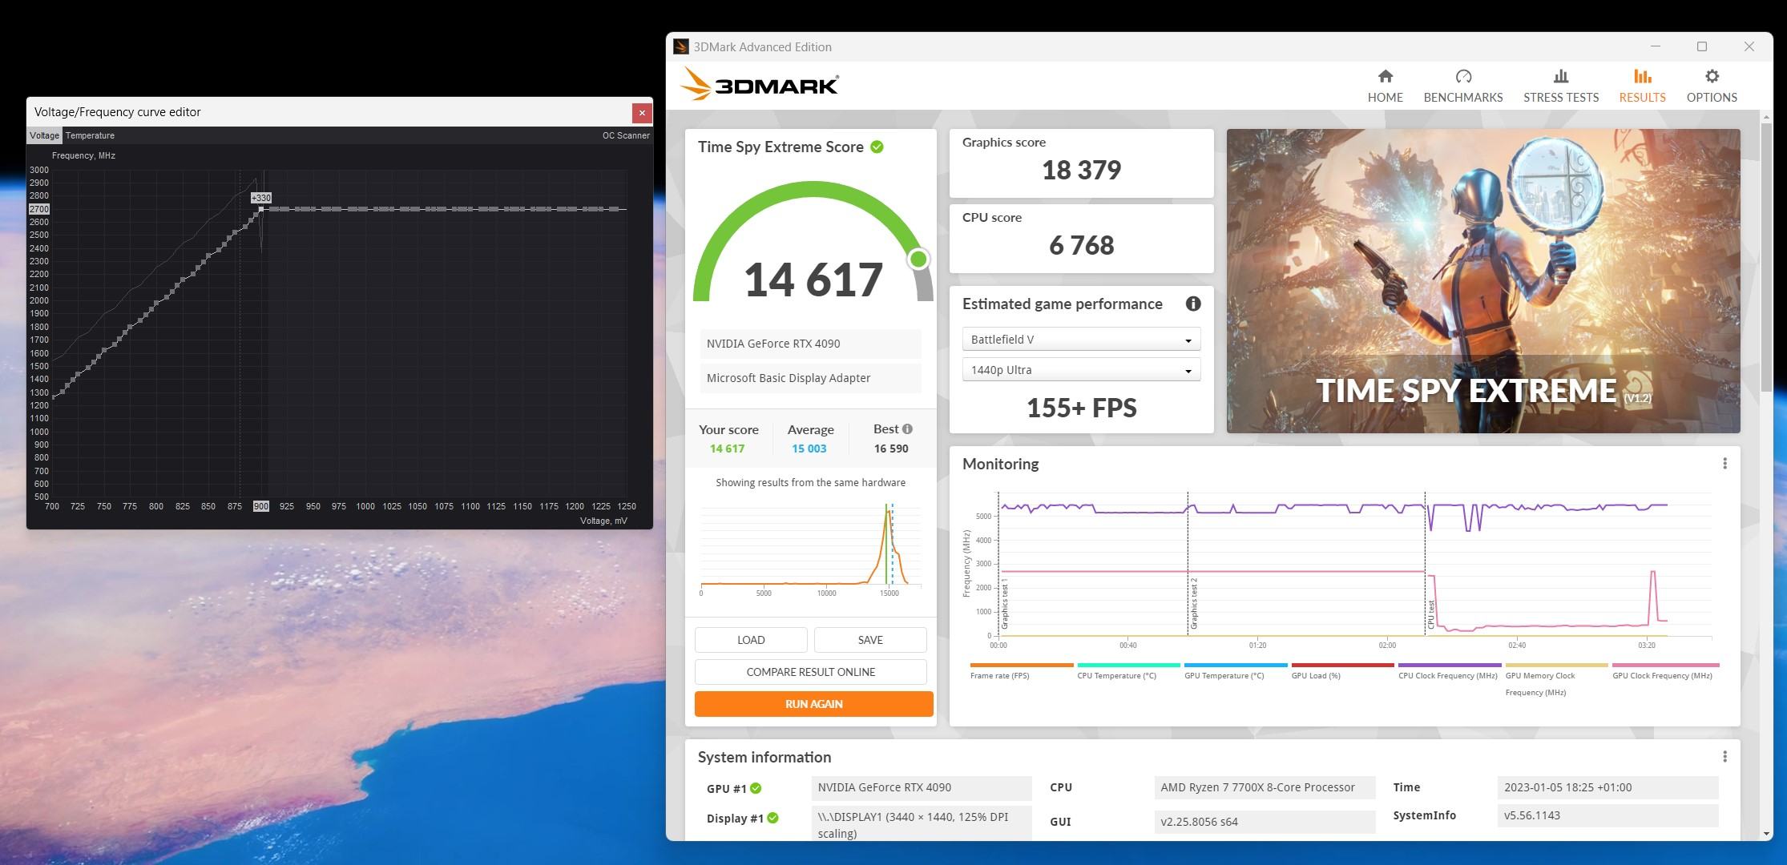Open the BENCHMARKS section
Viewport: 1787px width, 865px height.
click(1463, 86)
